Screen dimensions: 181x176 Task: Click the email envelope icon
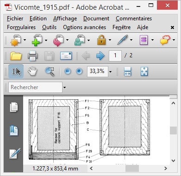click(x=66, y=55)
